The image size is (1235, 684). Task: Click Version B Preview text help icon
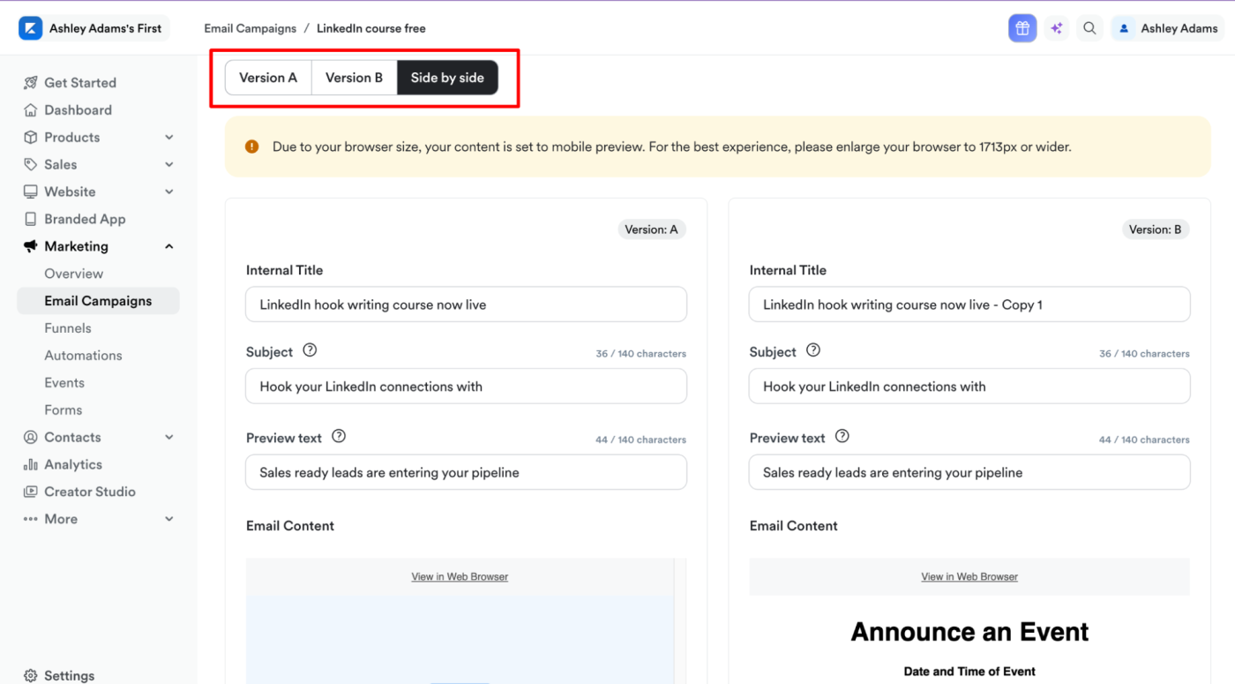pos(842,436)
